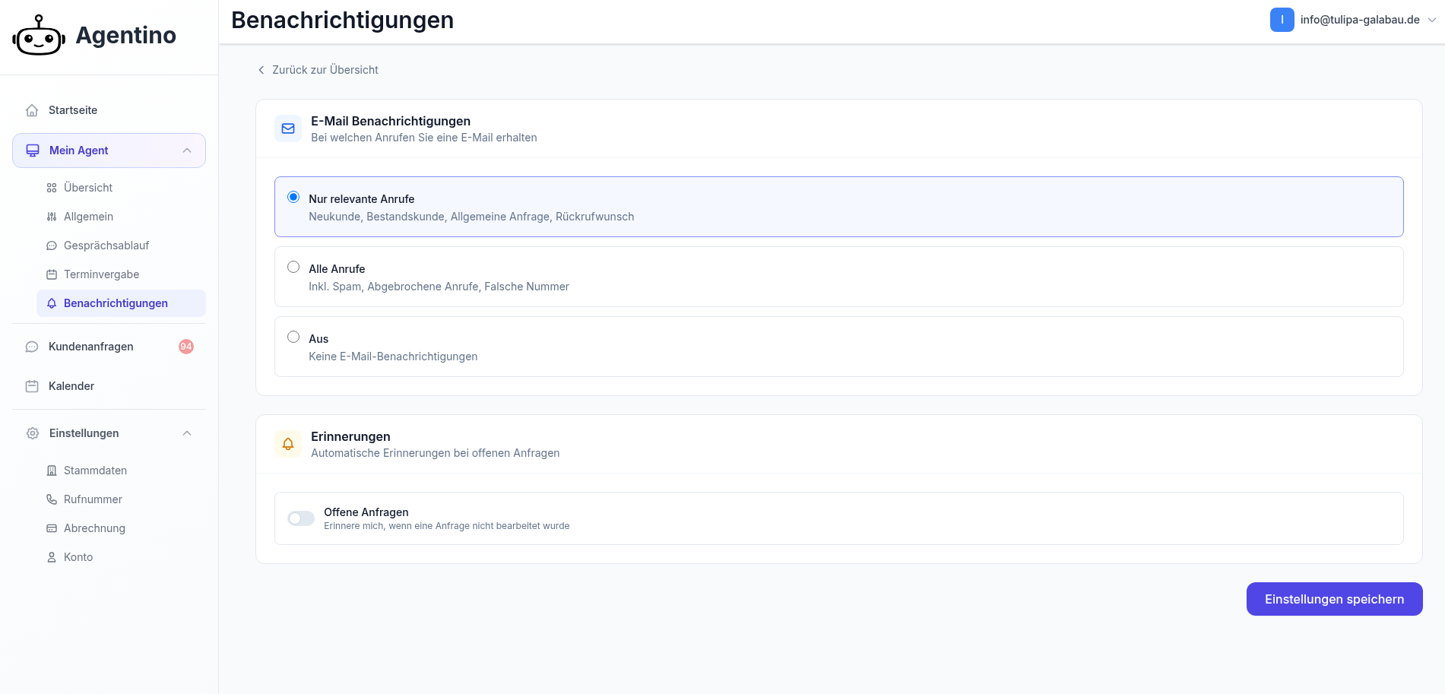The image size is (1445, 694).
Task: Click the Stammdaten building icon
Action: coord(52,471)
